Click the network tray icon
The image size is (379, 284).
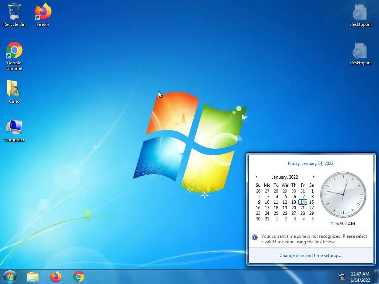coord(342,277)
